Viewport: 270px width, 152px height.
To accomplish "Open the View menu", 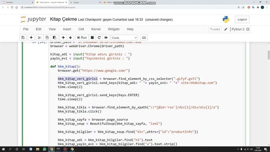I will (x=52, y=29).
